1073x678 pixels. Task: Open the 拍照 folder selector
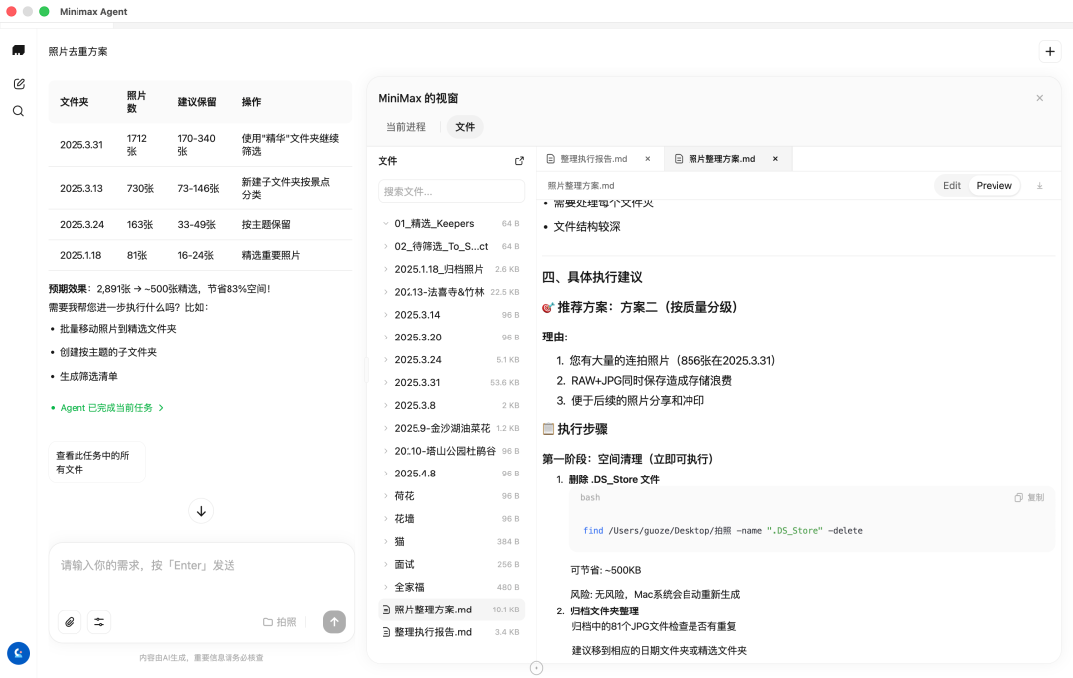click(279, 621)
